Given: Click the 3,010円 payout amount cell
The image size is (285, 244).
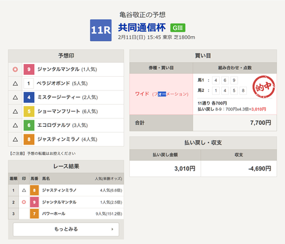Looking at the screenshot, I should (x=165, y=169).
